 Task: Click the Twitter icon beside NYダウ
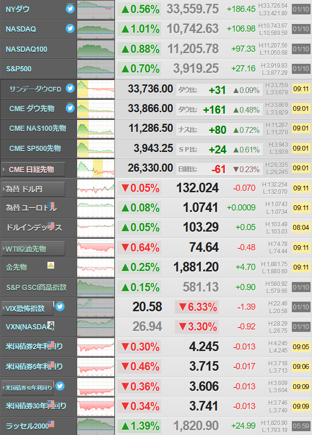point(70,9)
